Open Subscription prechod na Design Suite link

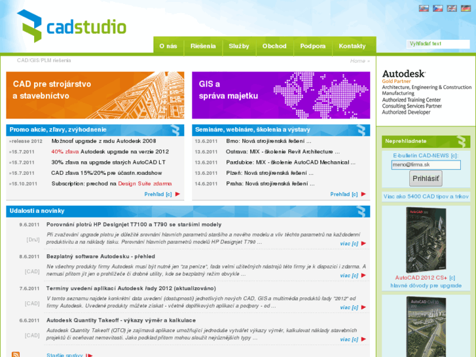point(111,183)
